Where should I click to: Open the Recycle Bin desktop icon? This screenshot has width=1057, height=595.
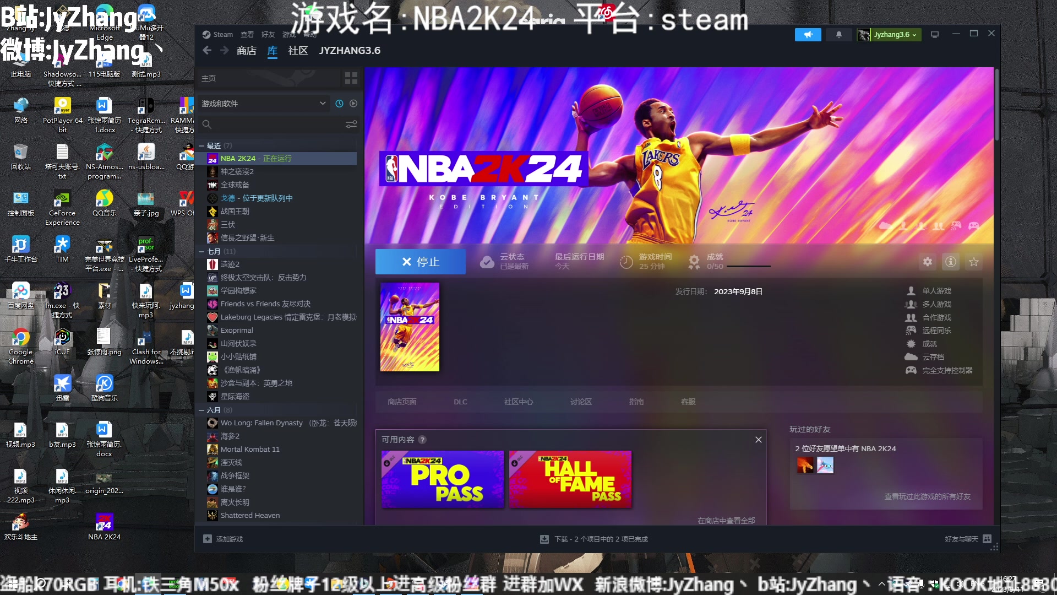[x=21, y=156]
